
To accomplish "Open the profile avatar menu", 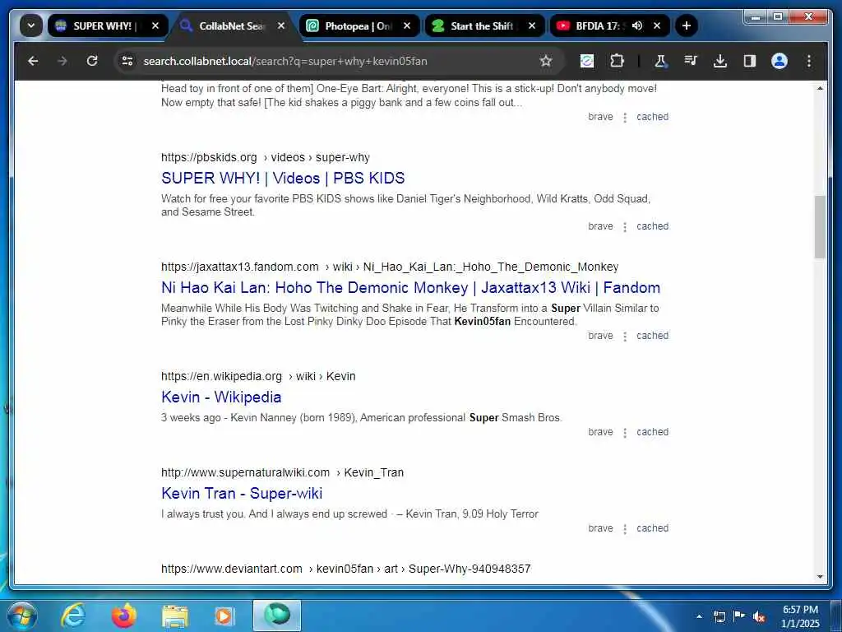I will pos(780,61).
